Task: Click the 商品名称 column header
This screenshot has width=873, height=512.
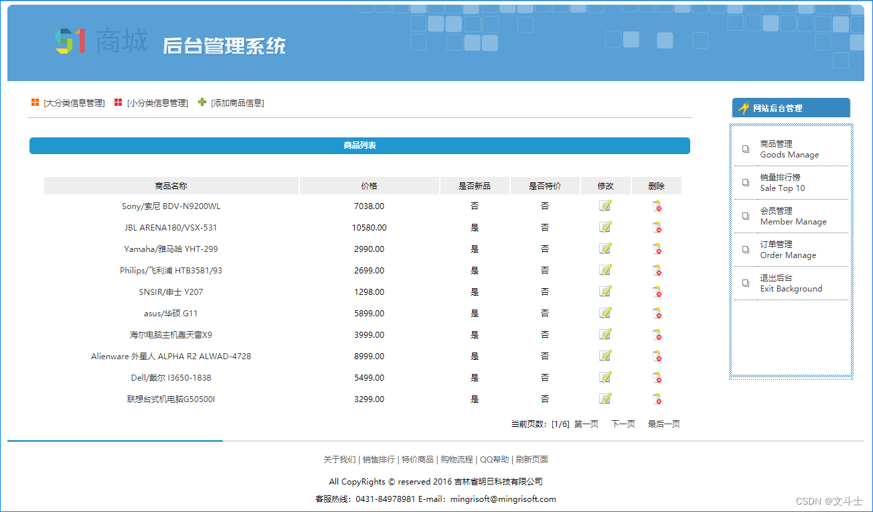Action: point(171,186)
